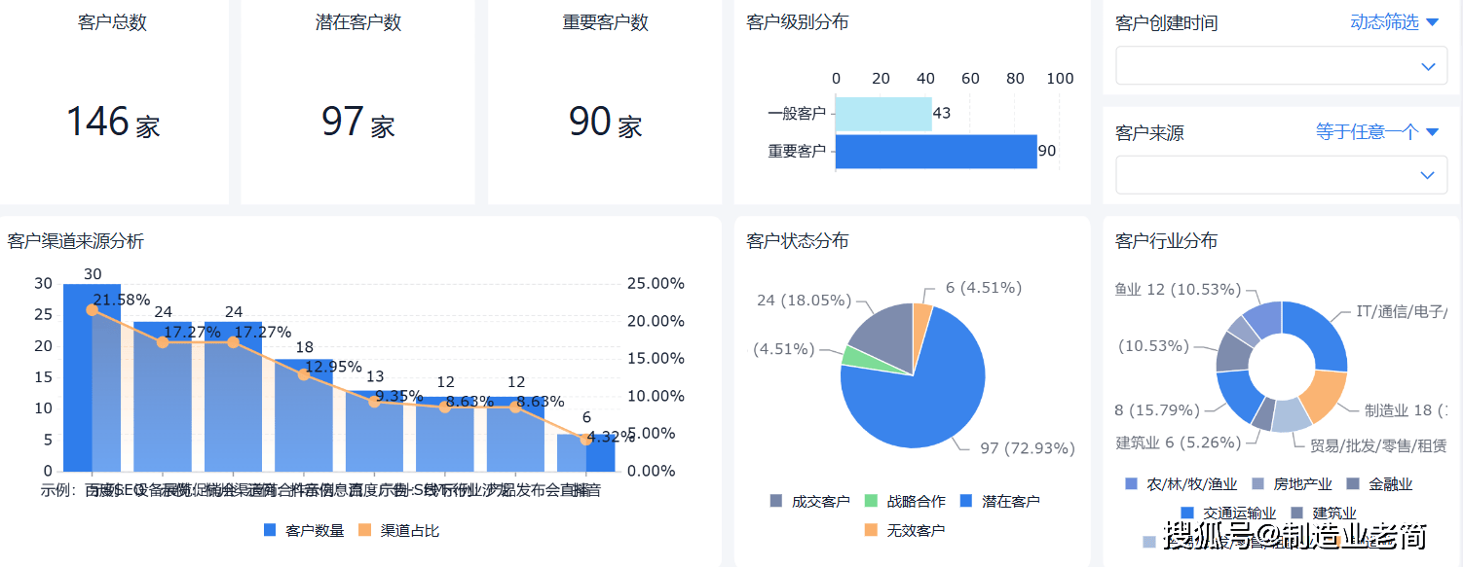The height and width of the screenshot is (567, 1463).
Task: Click the 建筑业 6 (5.26%) donut label
Action: (x=1179, y=443)
